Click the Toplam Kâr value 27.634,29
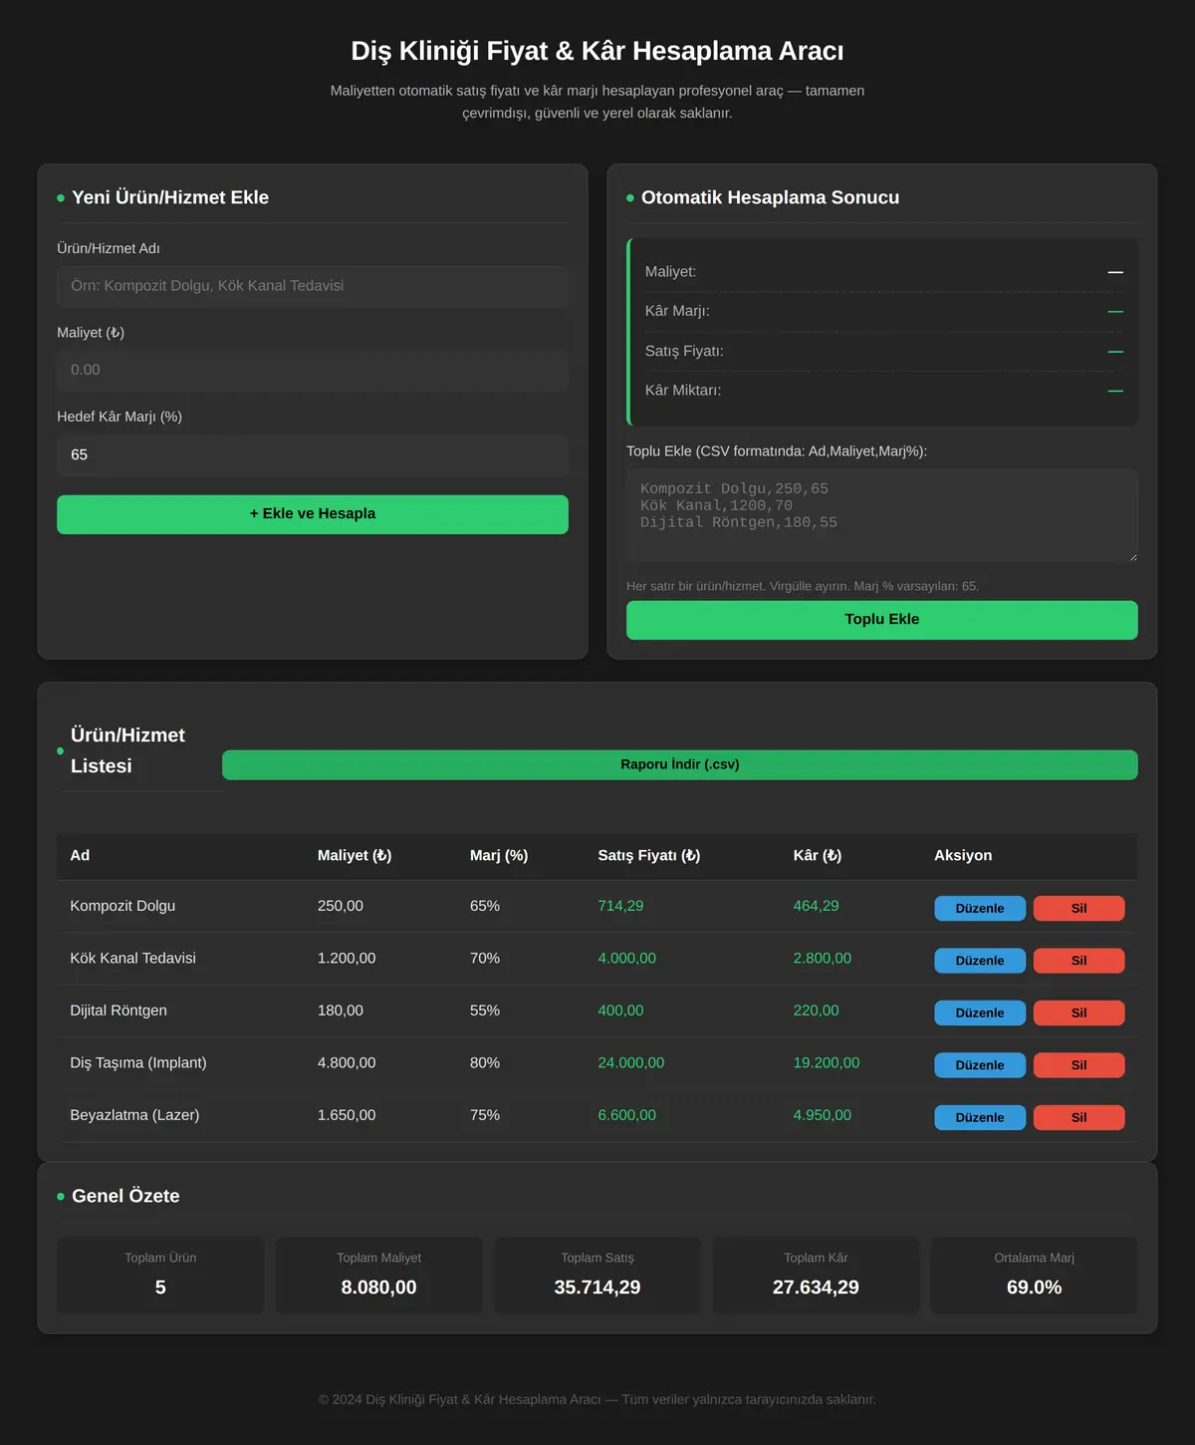This screenshot has width=1195, height=1445. (x=816, y=1288)
